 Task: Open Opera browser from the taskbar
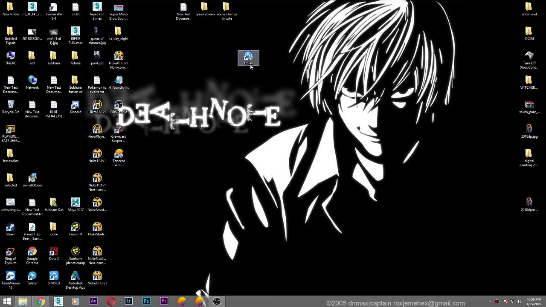click(x=111, y=301)
